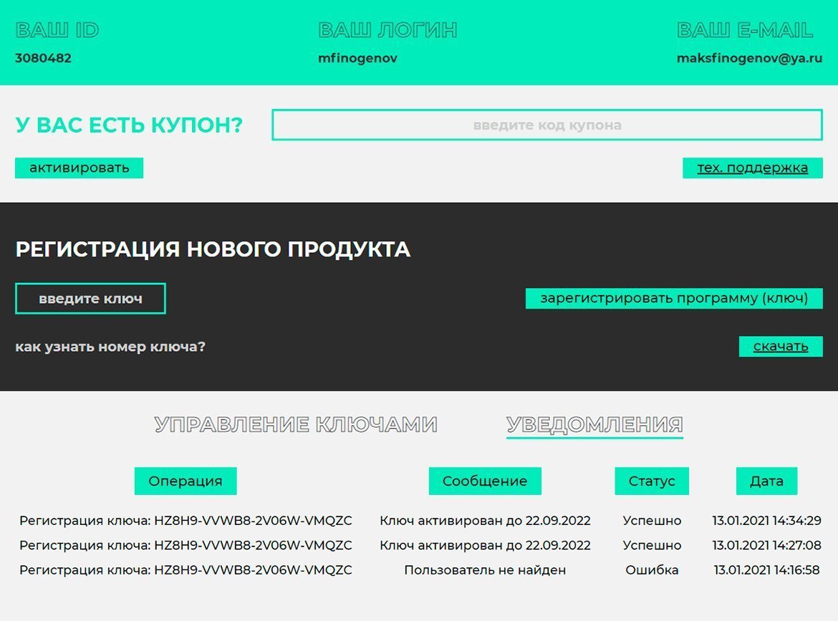This screenshot has width=838, height=621.
Task: Click the У ВАС ЕСТЬ КУПОН? heading
Action: pyautogui.click(x=129, y=125)
